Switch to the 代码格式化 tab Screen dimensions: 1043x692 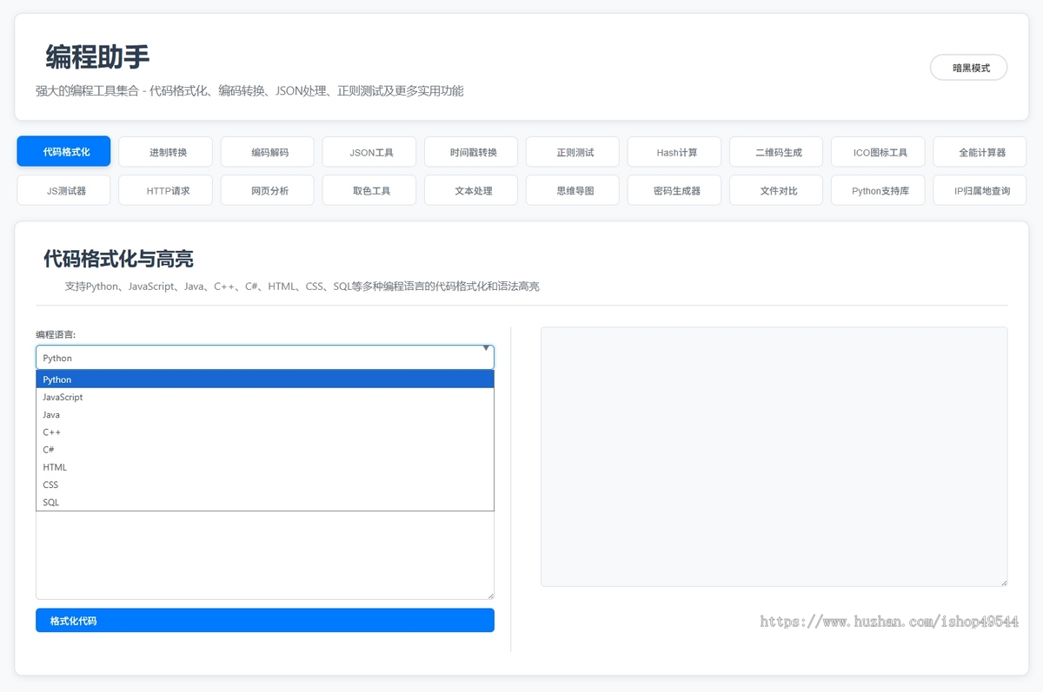tap(63, 152)
